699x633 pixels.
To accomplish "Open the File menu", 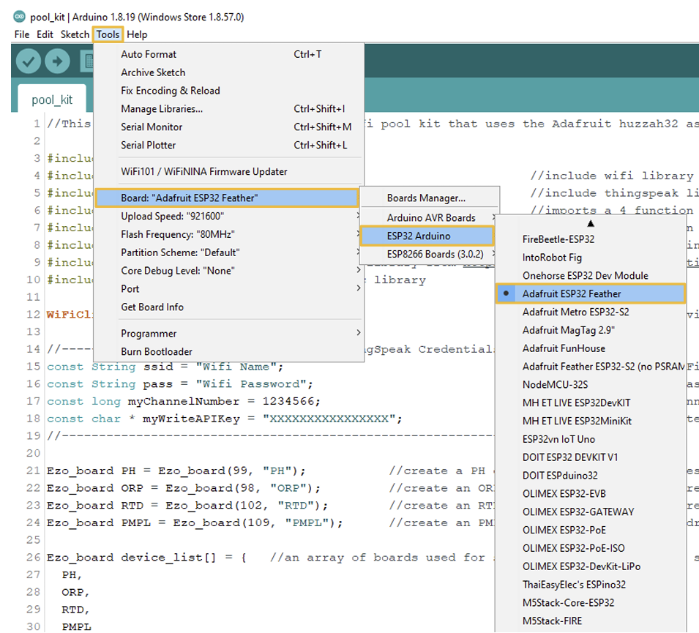I will coord(22,34).
